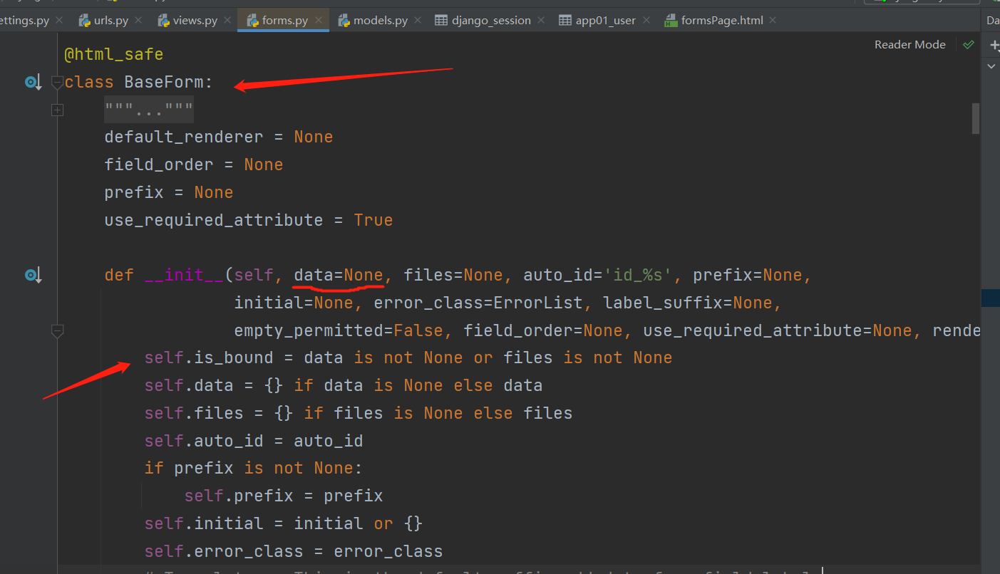Expand the chevron in the right side panel
This screenshot has height=574, width=1000.
pyautogui.click(x=991, y=66)
